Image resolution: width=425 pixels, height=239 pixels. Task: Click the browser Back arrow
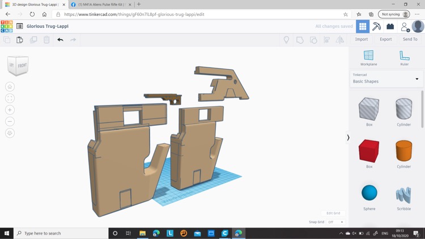pyautogui.click(x=8, y=14)
